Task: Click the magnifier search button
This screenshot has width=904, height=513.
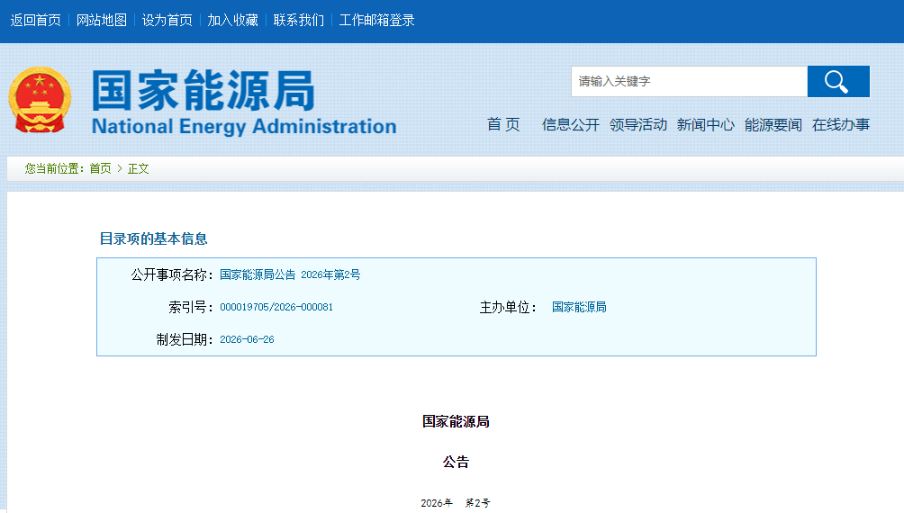Action: (x=838, y=81)
